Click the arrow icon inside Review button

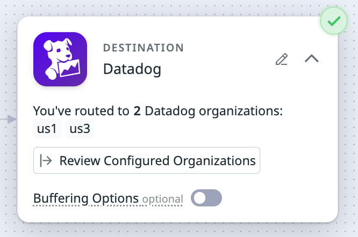coord(46,160)
